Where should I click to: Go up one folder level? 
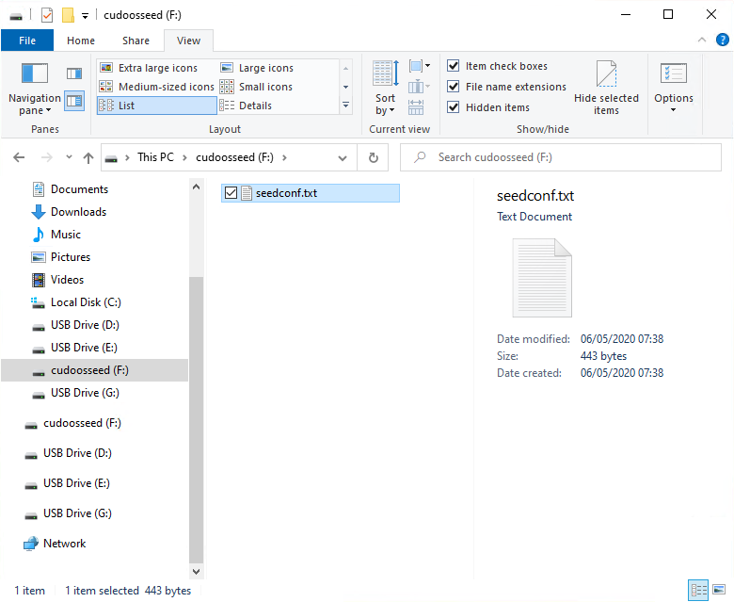88,157
